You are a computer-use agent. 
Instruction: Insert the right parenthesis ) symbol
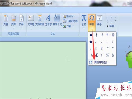[101, 55]
